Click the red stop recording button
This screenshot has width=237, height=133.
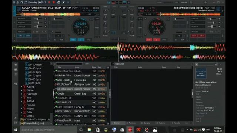coord(54,3)
